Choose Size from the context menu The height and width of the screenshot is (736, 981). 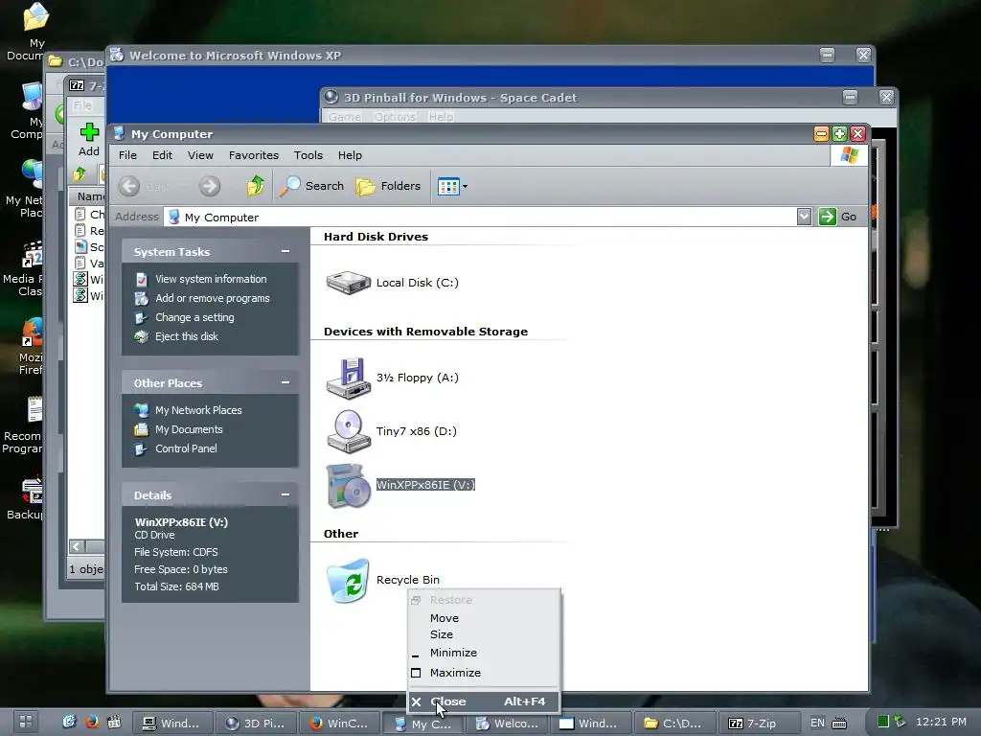[483, 634]
